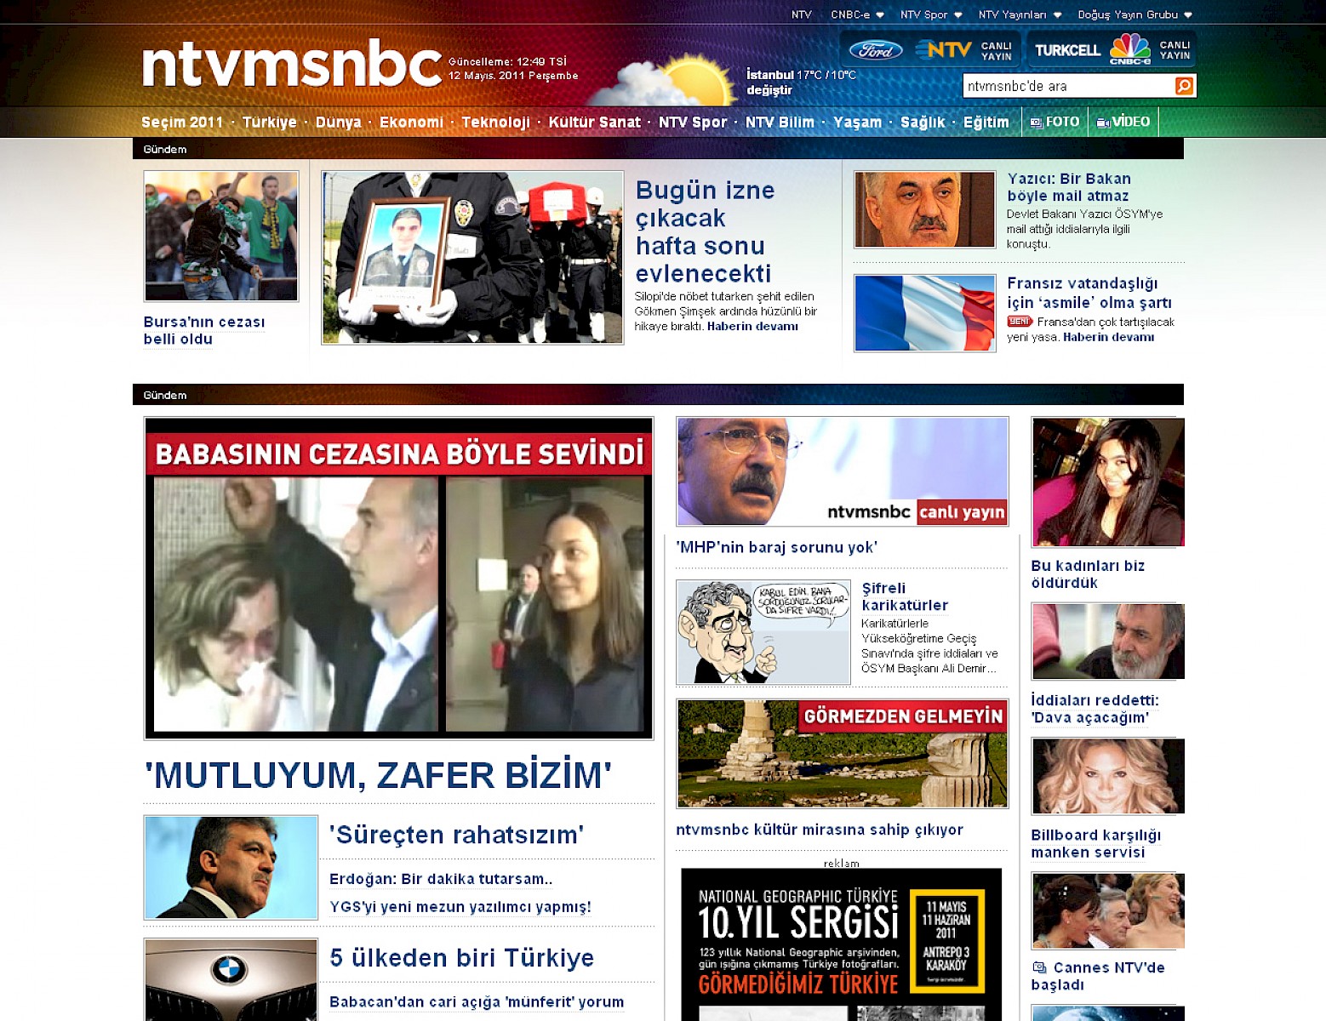Expand Doğuş Yayın Grubu dropdown
Viewport: 1326px width, 1021px height.
[x=1135, y=14]
